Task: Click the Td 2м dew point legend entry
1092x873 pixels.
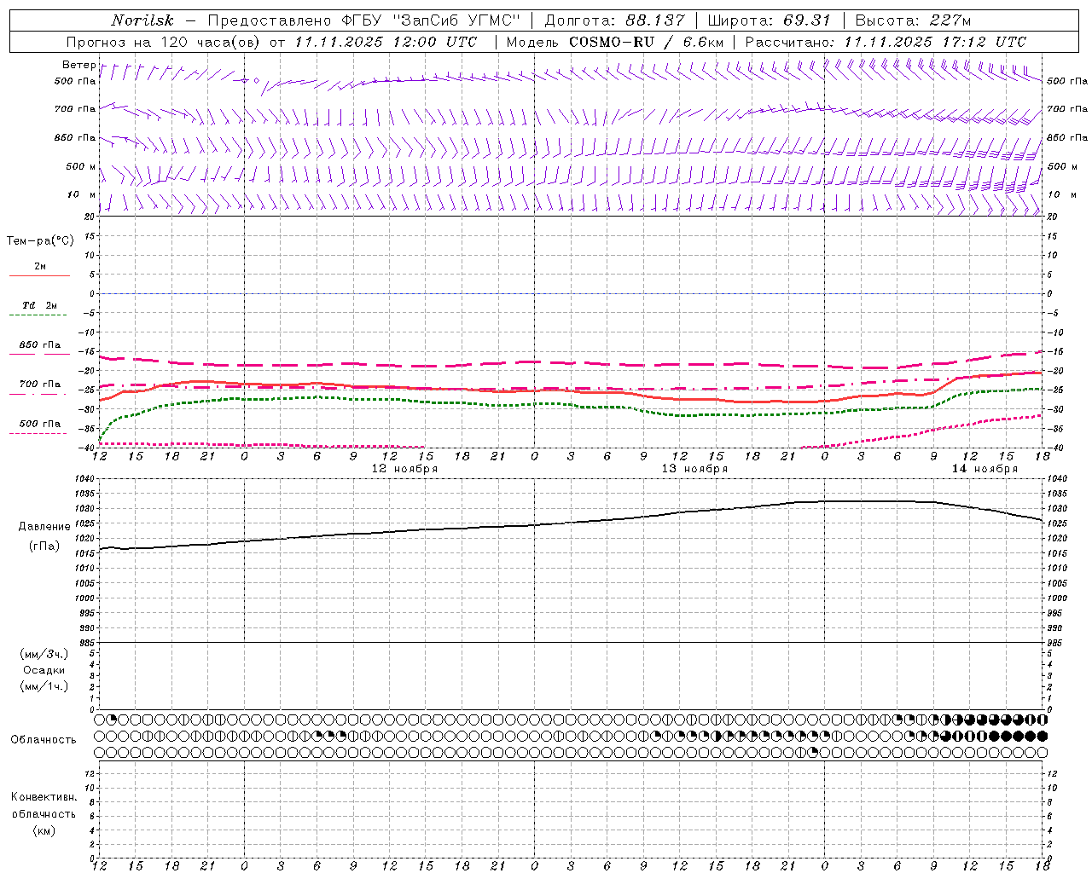Action: 39,305
